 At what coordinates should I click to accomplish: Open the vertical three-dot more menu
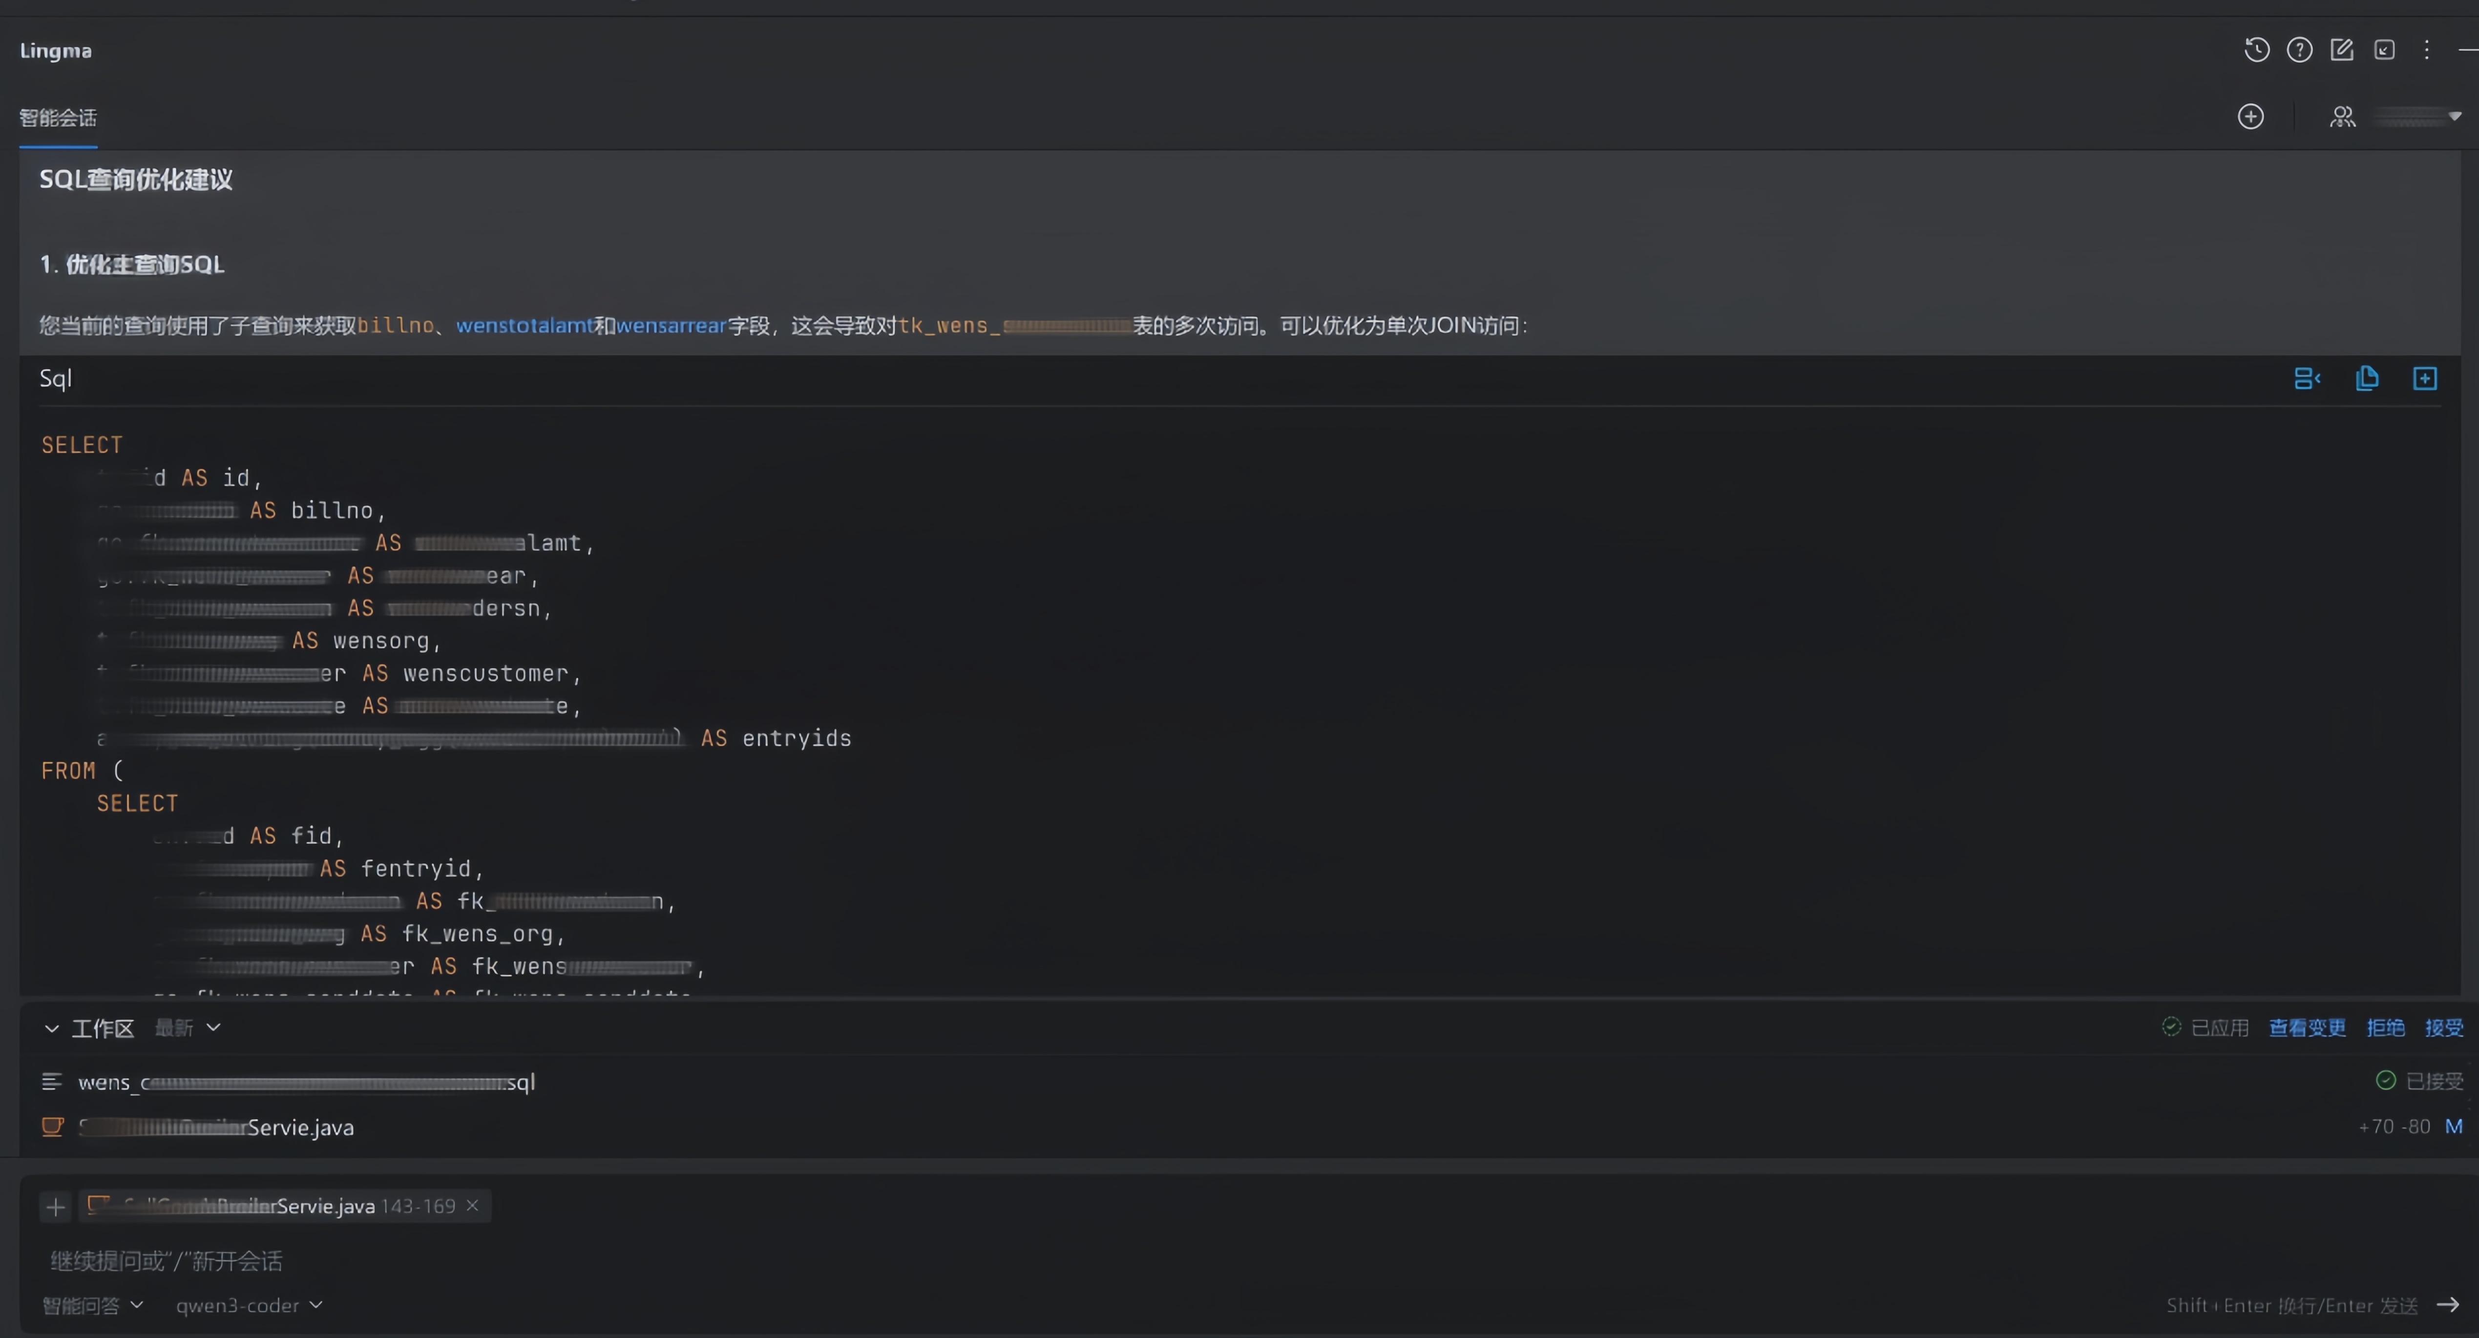click(2426, 50)
